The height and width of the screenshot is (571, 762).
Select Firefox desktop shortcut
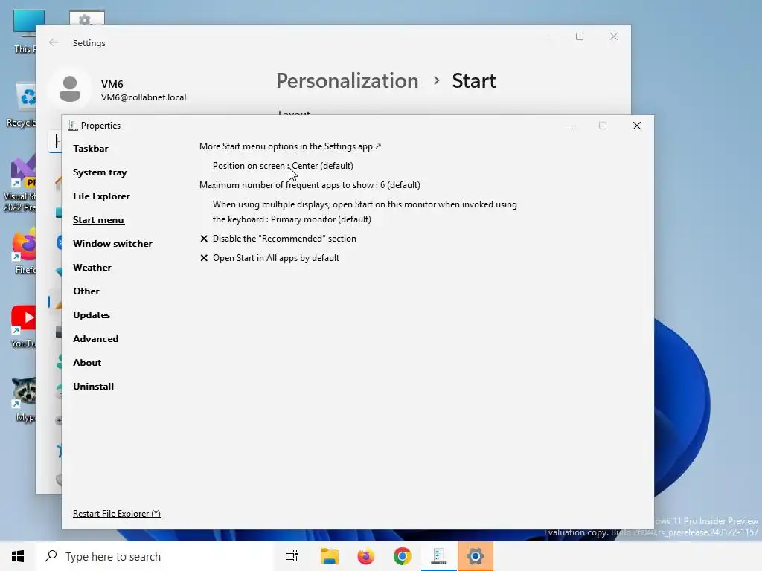click(25, 251)
